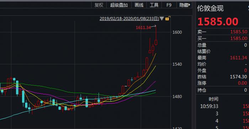249x129 pixels.
Task: Click the 均价 row label
Action: pyautogui.click(x=202, y=64)
